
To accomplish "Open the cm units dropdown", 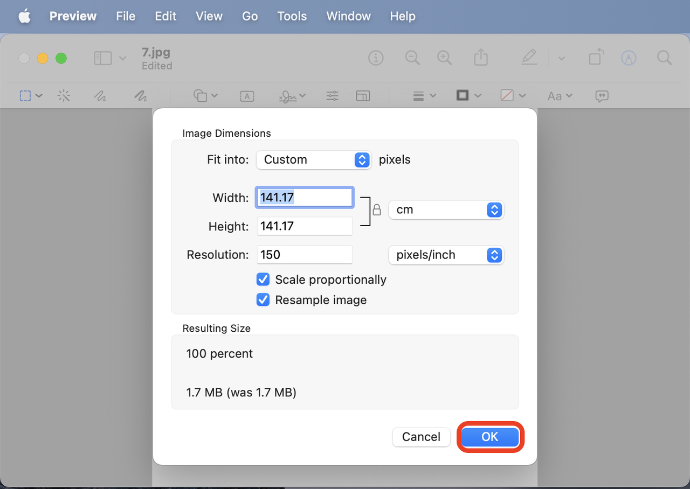I will (446, 209).
